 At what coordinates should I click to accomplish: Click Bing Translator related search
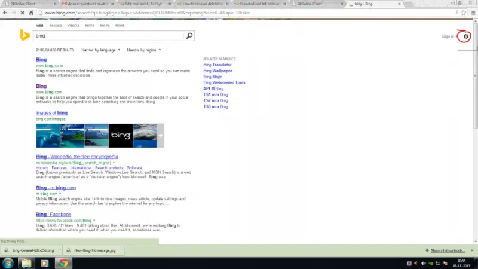[217, 65]
